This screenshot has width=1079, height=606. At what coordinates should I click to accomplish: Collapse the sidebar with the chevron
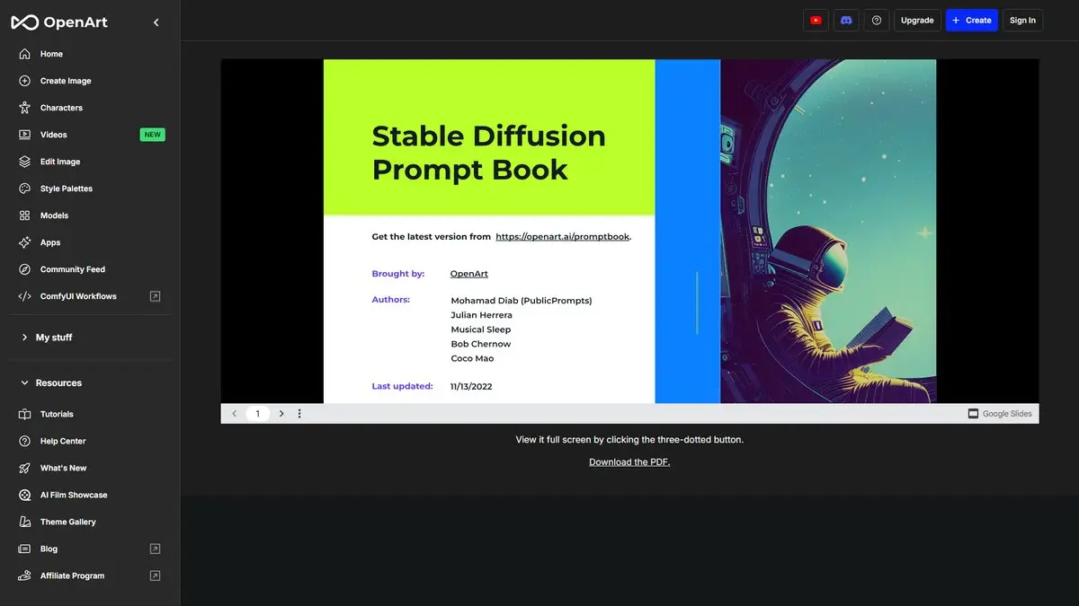click(x=156, y=22)
